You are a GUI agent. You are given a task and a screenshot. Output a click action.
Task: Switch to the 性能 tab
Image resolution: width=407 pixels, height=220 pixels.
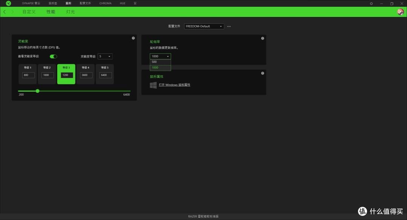tap(51, 12)
